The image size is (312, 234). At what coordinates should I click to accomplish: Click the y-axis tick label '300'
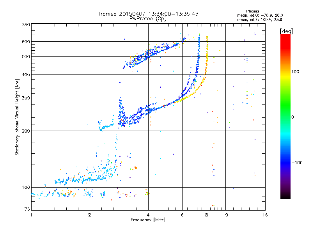(x=26, y=98)
